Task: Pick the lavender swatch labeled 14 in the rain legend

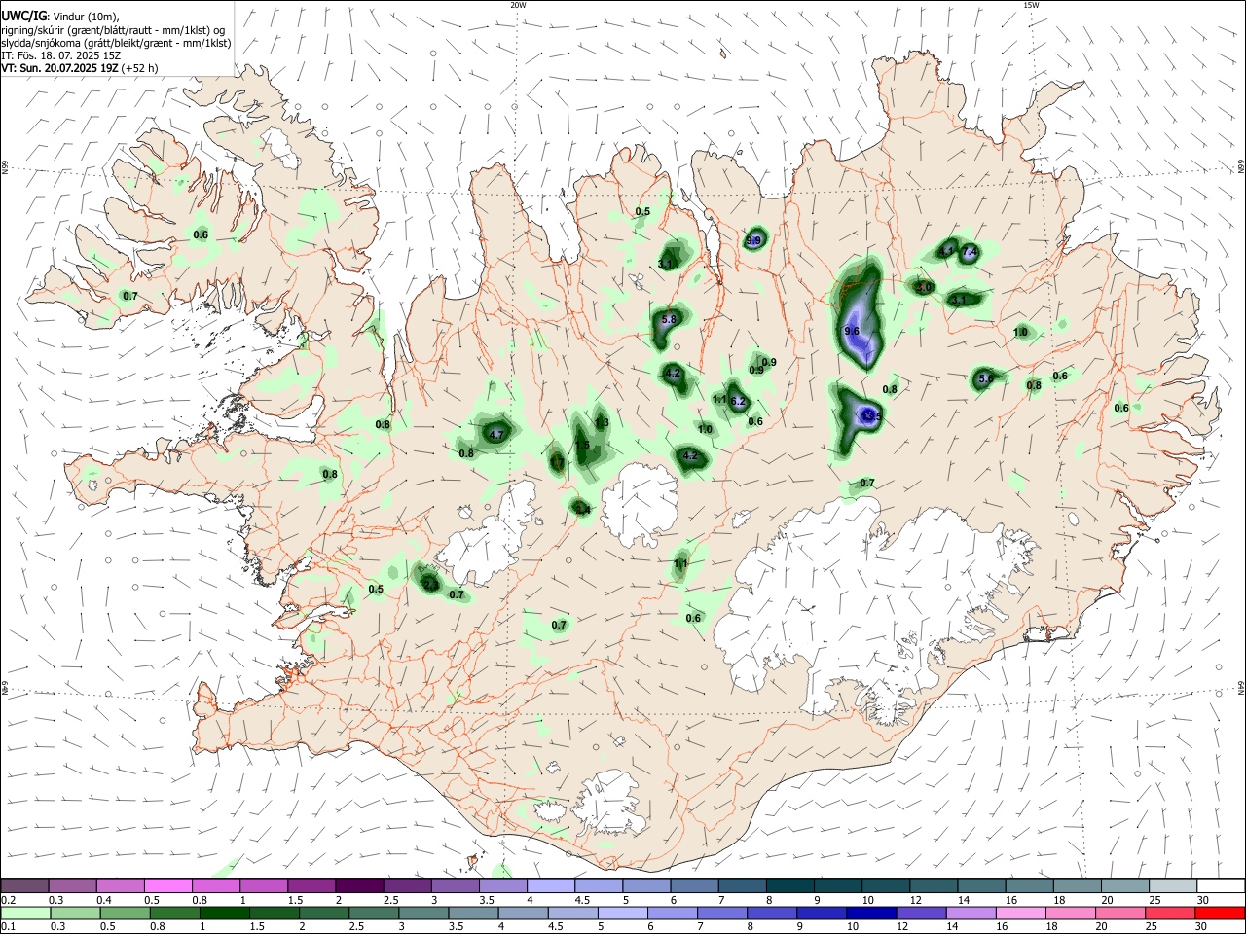Action: [x=970, y=913]
